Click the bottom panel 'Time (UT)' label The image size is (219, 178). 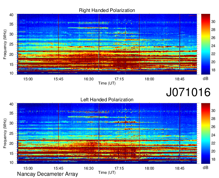pyautogui.click(x=107, y=173)
